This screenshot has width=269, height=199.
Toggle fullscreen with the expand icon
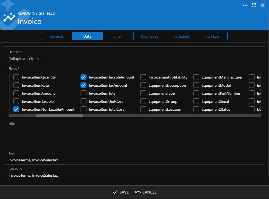[x=254, y=5]
